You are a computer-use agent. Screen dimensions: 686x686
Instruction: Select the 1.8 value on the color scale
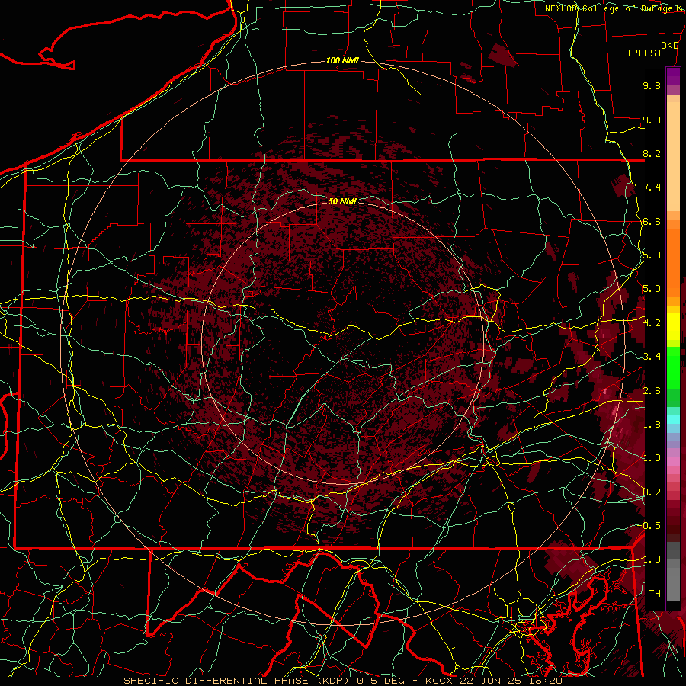tap(652, 425)
